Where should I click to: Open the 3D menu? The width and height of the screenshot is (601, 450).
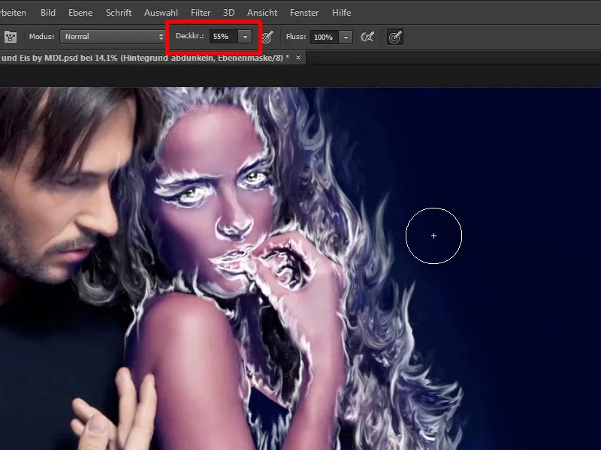click(x=228, y=13)
